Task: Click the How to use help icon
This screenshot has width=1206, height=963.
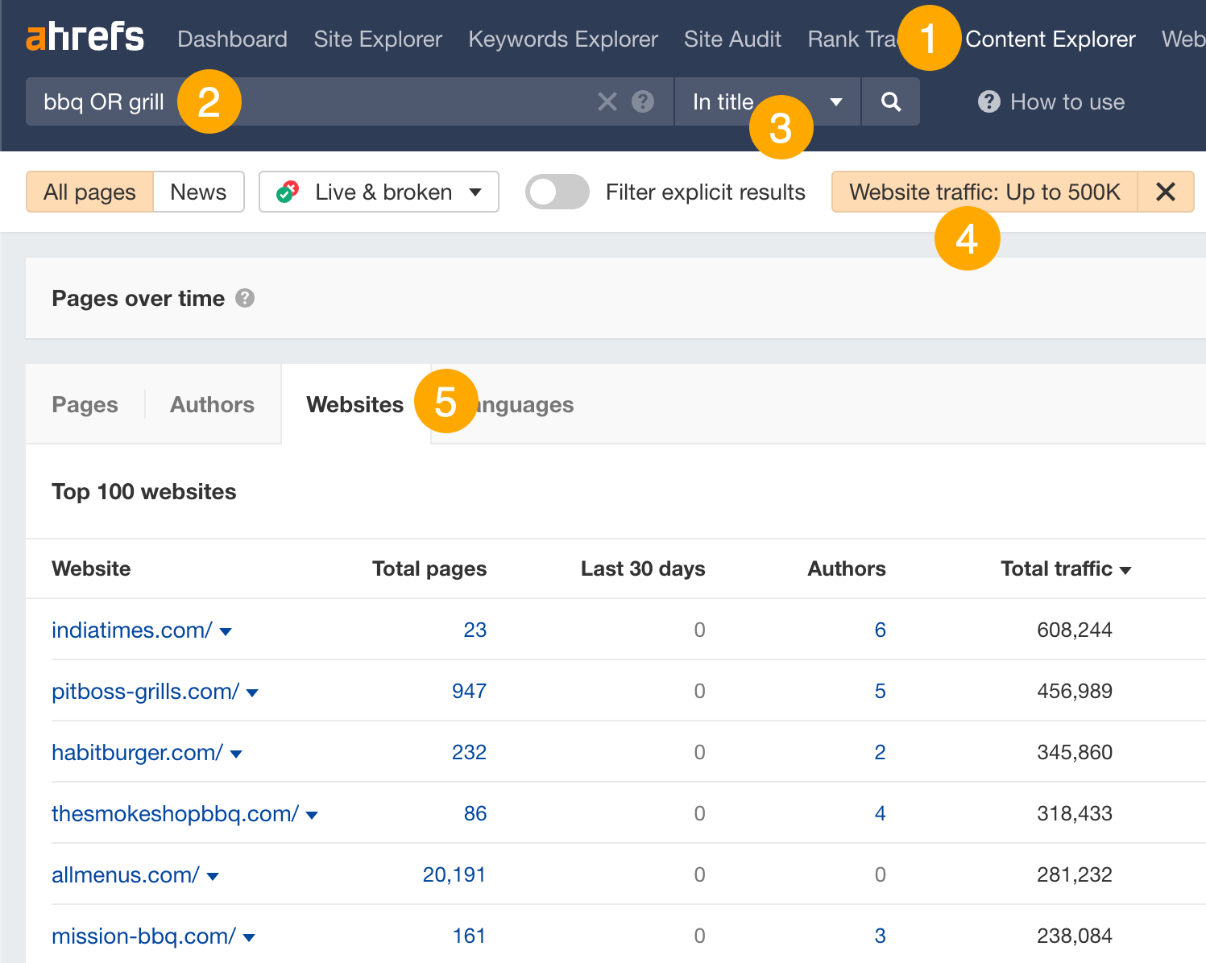Action: 988,101
